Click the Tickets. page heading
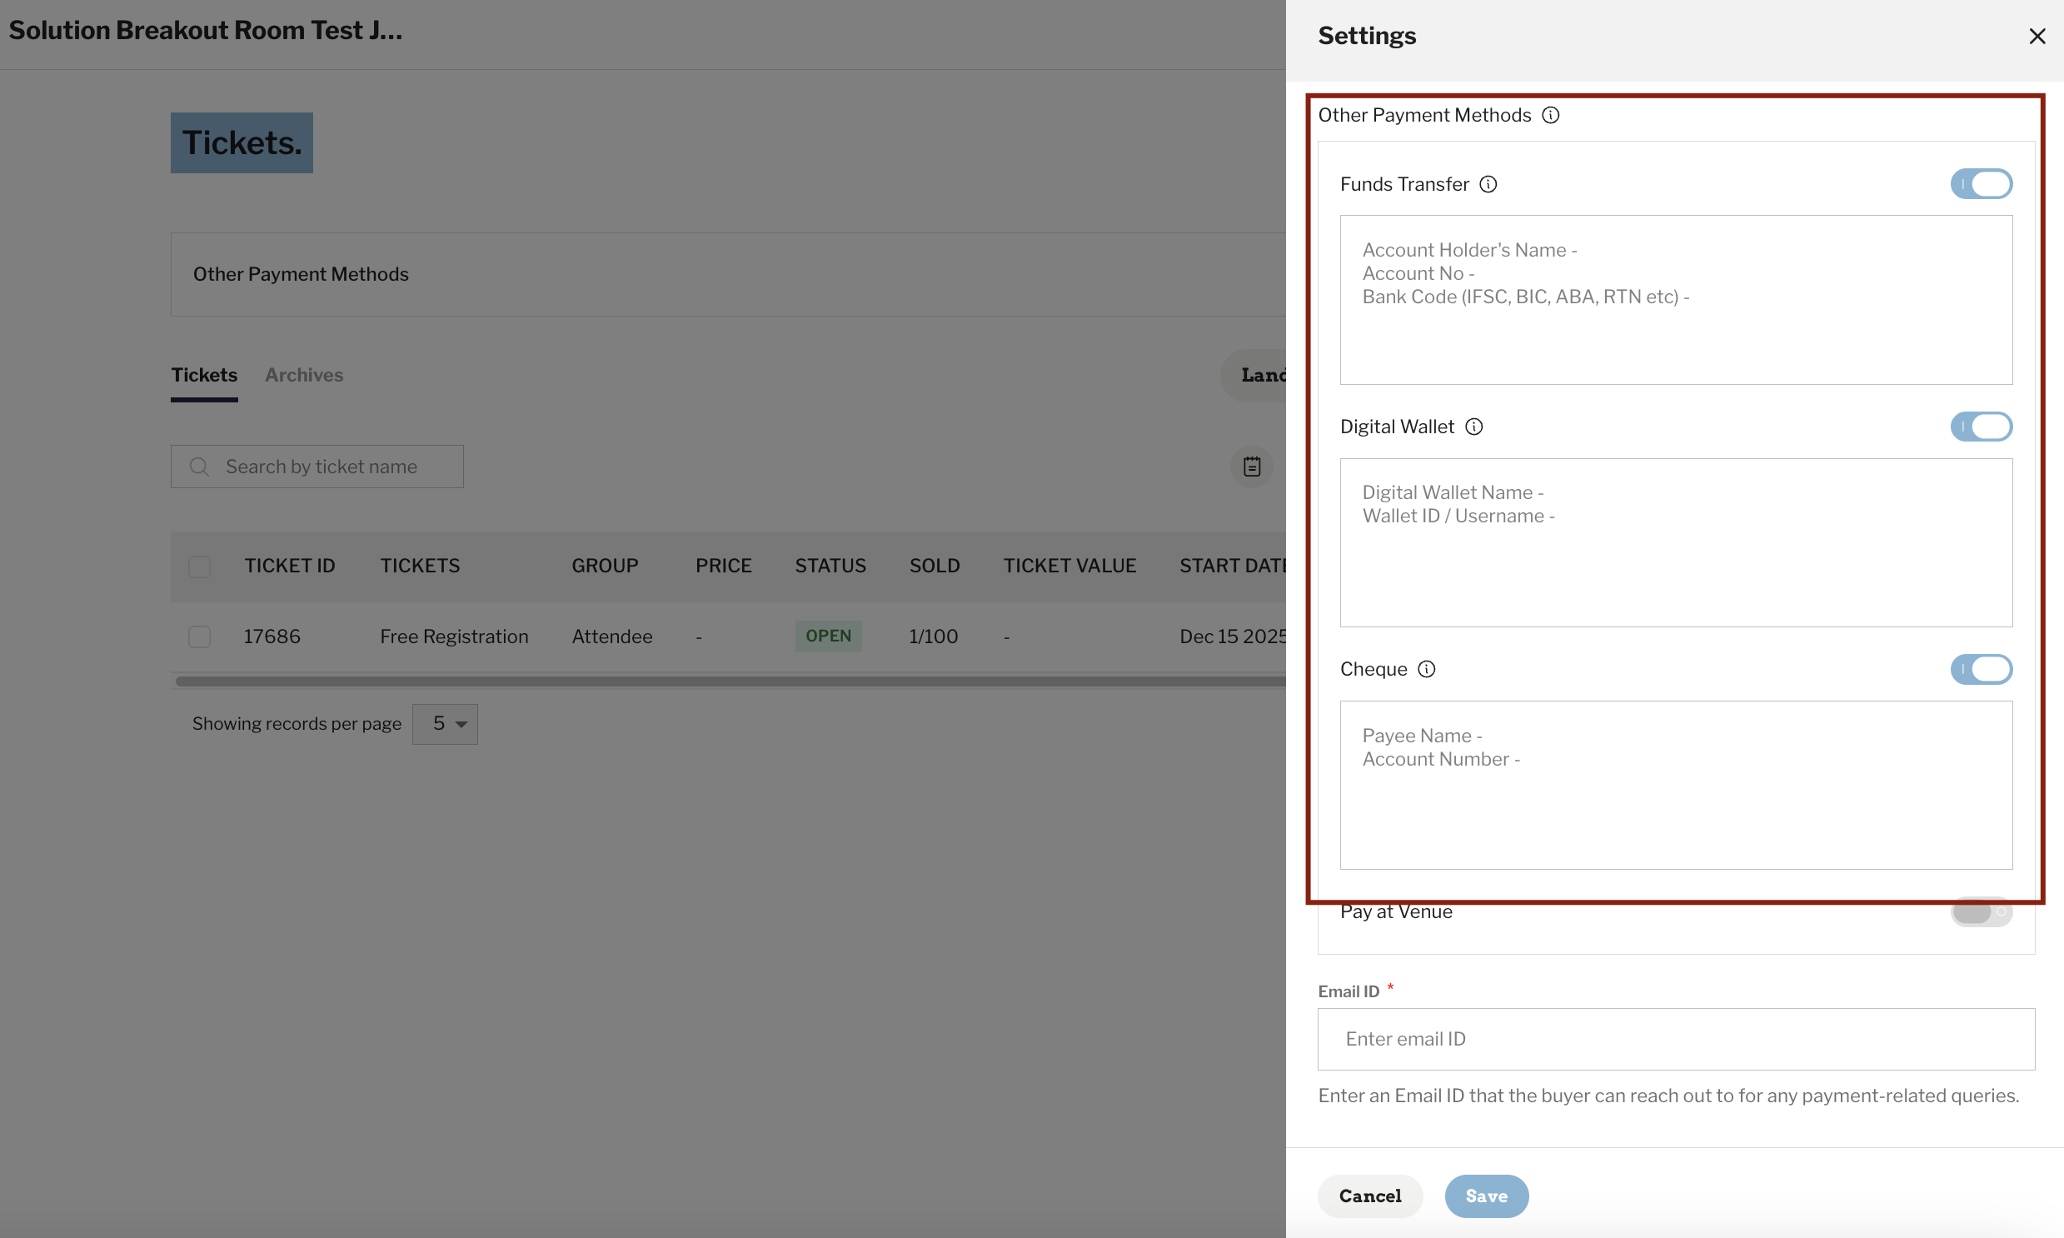The image size is (2064, 1238). [242, 142]
